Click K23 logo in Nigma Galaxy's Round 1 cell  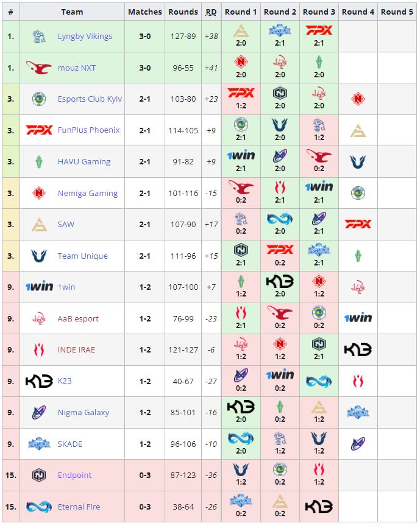(x=240, y=407)
